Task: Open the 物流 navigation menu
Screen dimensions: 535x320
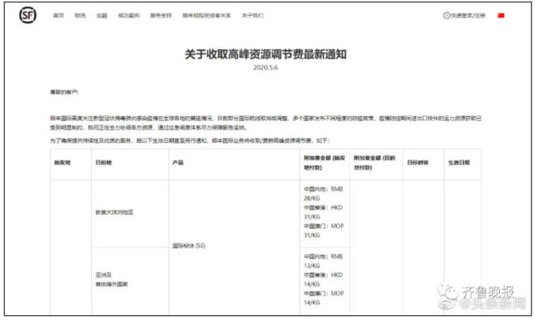Action: coord(80,15)
